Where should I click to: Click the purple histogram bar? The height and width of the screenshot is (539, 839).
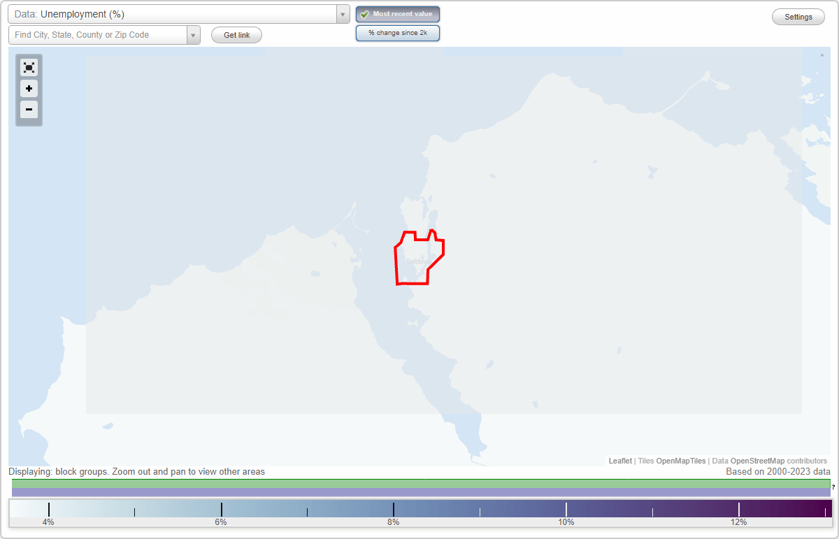(421, 492)
